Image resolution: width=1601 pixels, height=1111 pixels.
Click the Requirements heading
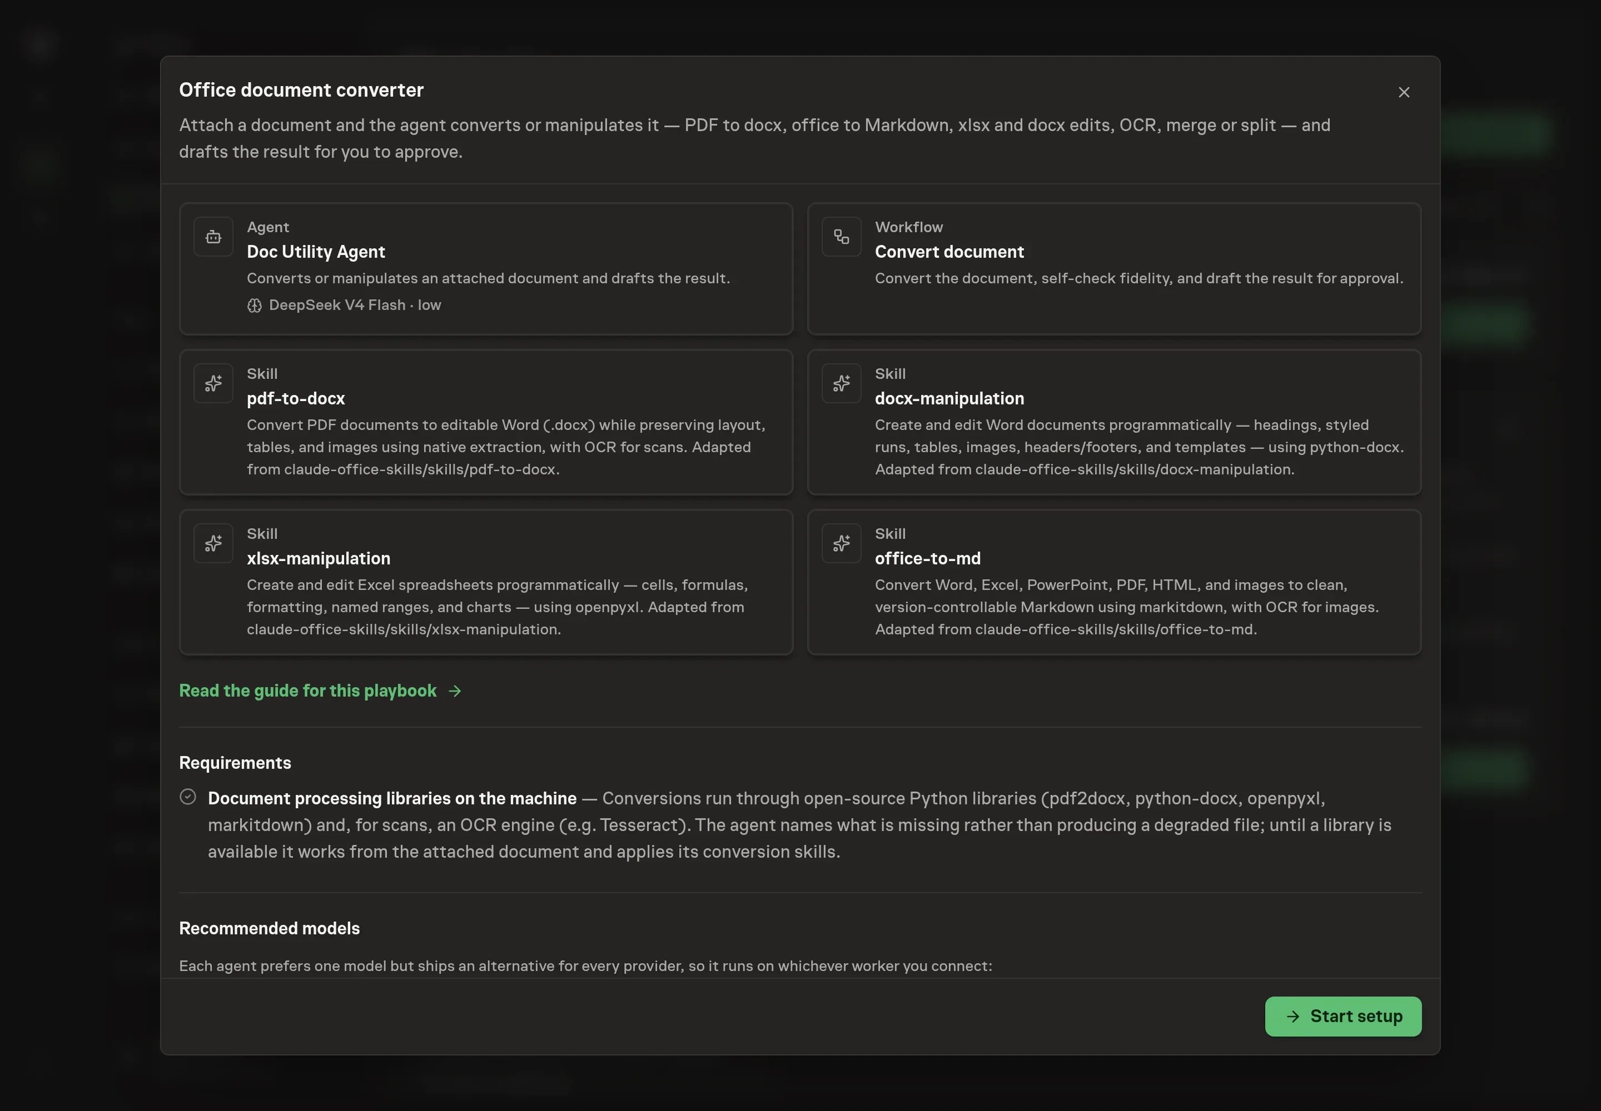pyautogui.click(x=235, y=763)
